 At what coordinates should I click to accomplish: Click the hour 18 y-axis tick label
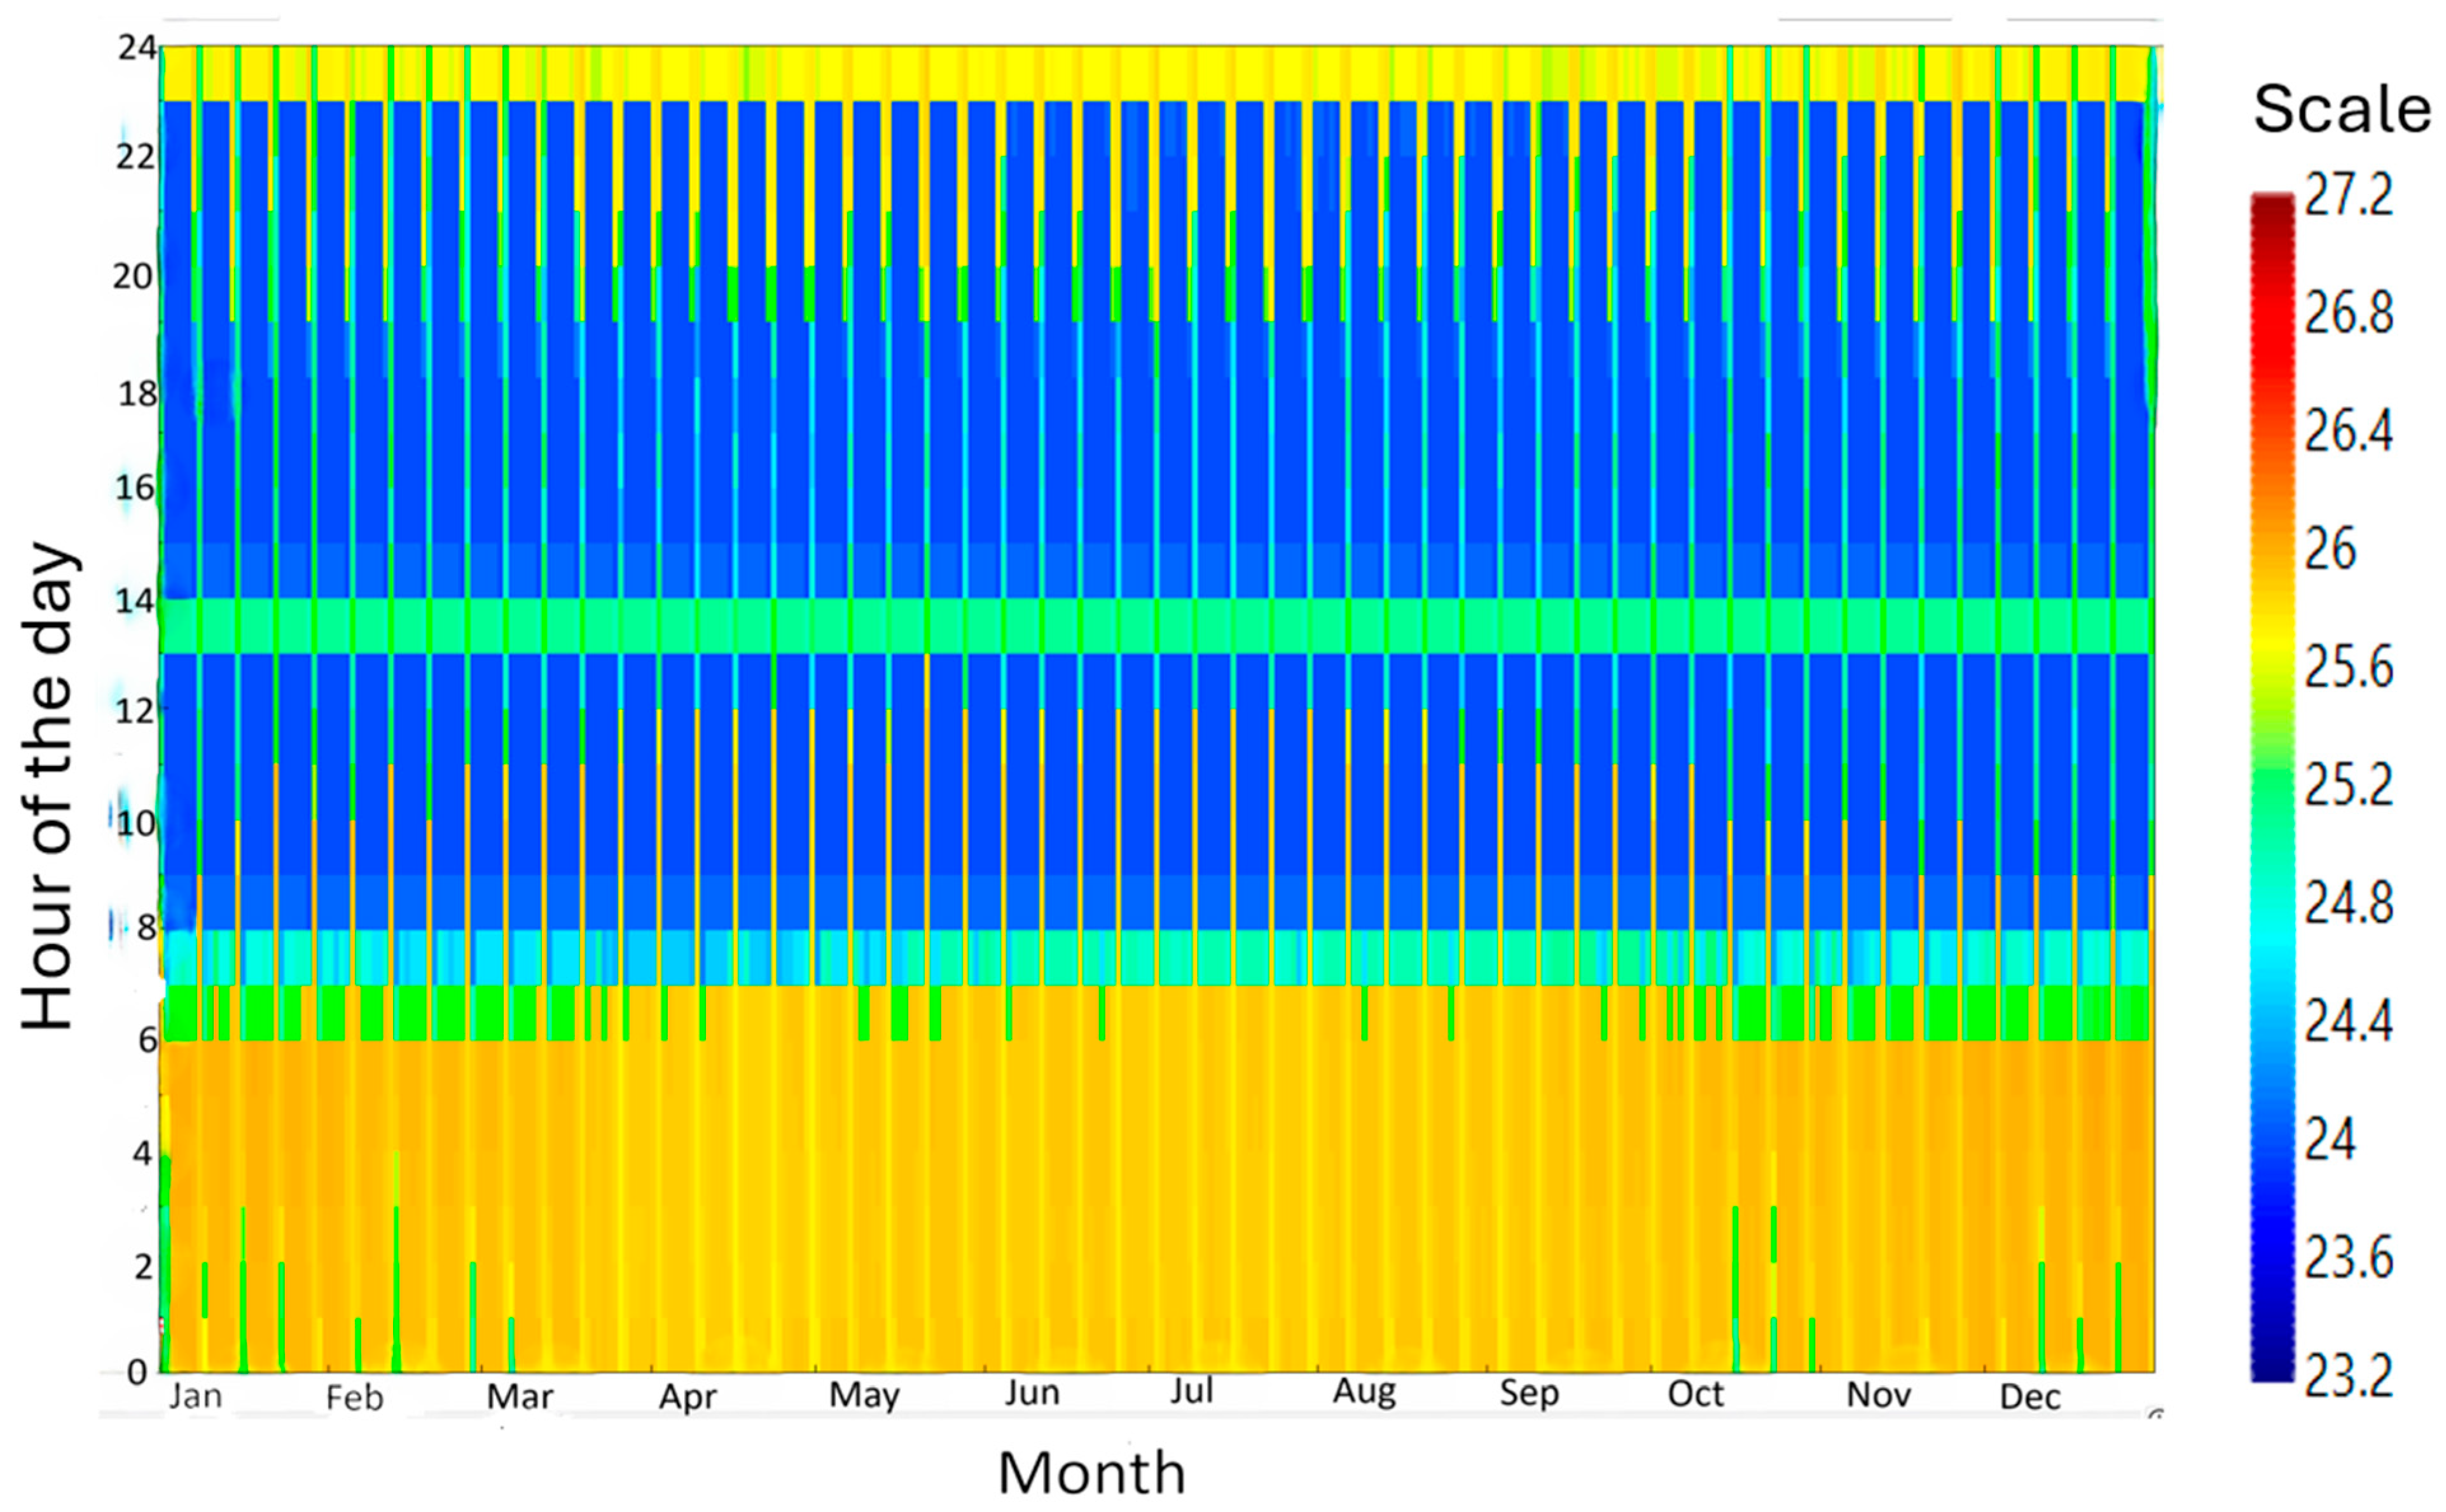pos(138,394)
